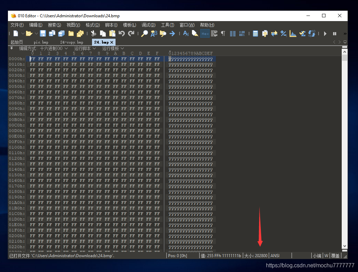Open the recent files dropdown arrow beside Open
The image size is (358, 272).
[x=36, y=34]
